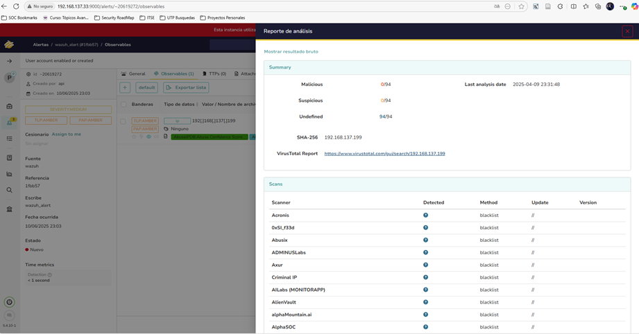Image resolution: width=639 pixels, height=334 pixels.
Task: Open the VirusTotal report URL link
Action: point(384,153)
